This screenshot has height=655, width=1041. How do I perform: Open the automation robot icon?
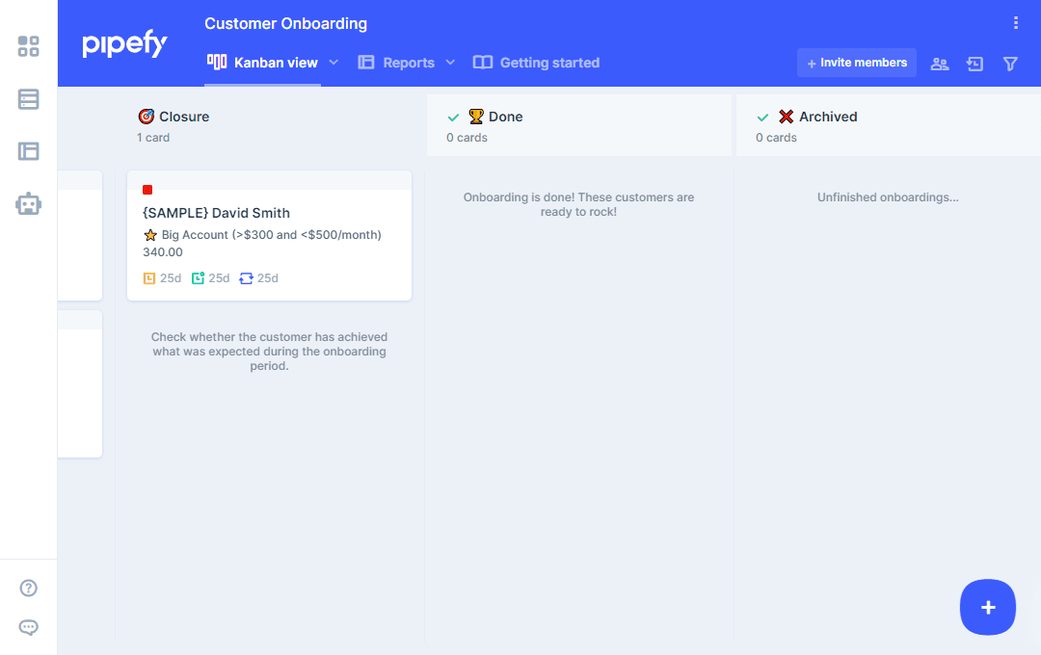pyautogui.click(x=29, y=204)
